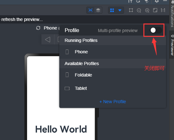
Task: Click the back triangle navigation button
Action: click(48, 39)
